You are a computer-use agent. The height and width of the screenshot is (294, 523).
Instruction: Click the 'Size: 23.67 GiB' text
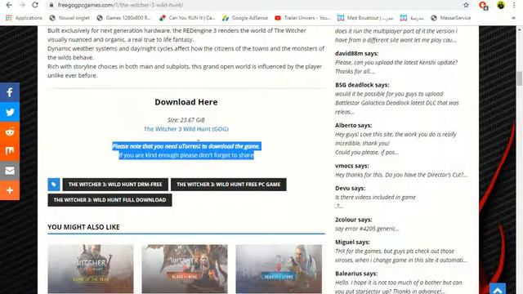click(x=186, y=120)
